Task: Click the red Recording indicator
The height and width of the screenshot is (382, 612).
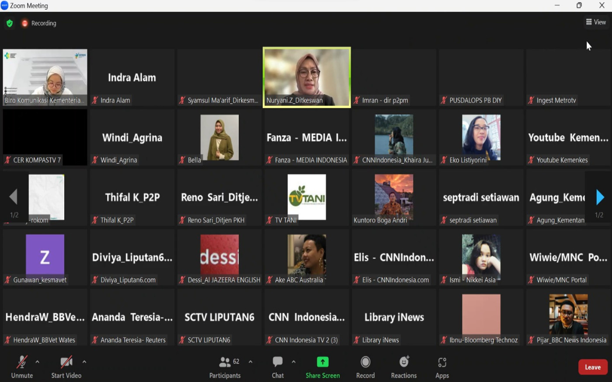Action: point(38,23)
